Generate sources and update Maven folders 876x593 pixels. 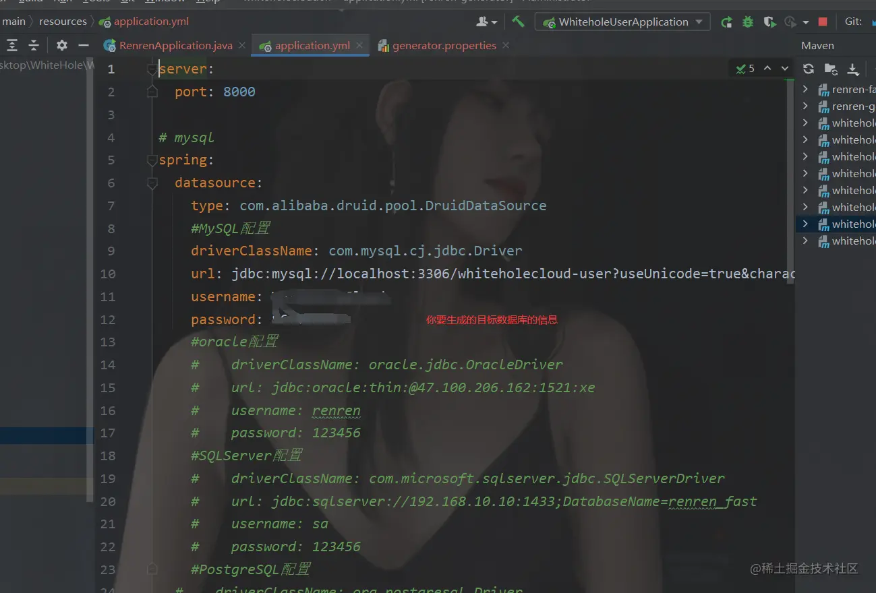(x=831, y=69)
